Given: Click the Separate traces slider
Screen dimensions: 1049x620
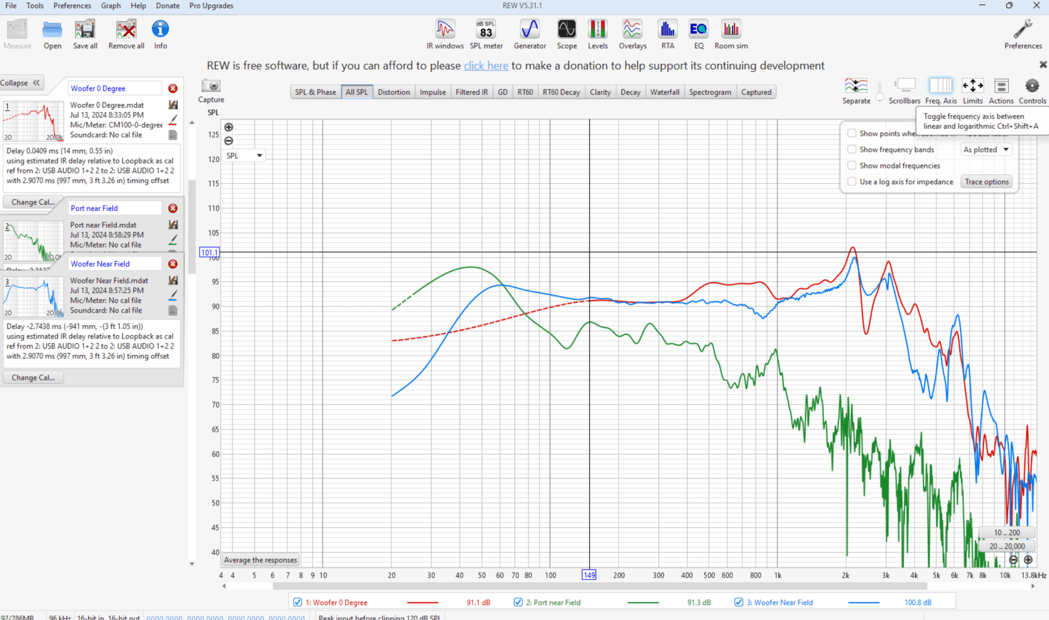Looking at the screenshot, I should 879,92.
